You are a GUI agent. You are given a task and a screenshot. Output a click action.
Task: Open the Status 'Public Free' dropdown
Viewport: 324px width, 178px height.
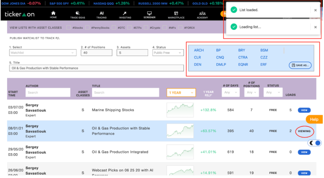[x=168, y=53]
